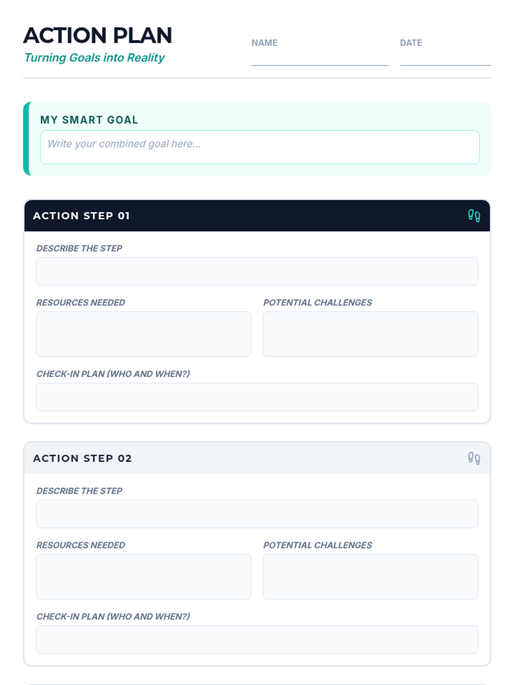This screenshot has height=685, width=514.
Task: Select Potential Challenges box in Action Step 02
Action: click(x=371, y=577)
